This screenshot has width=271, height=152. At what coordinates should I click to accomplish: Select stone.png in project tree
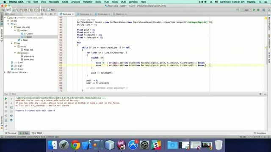click(x=29, y=59)
